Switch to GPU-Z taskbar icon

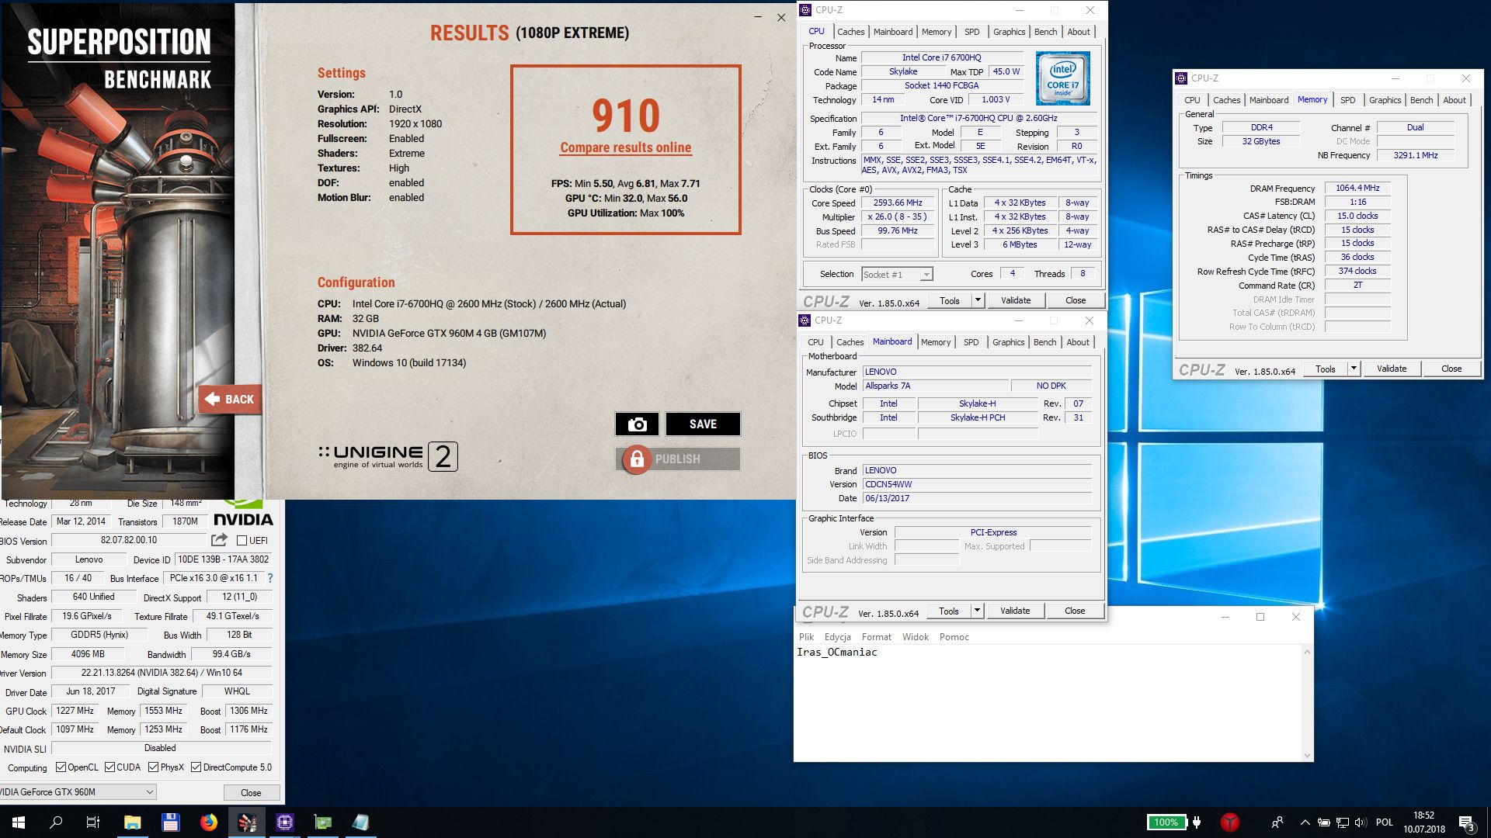click(323, 822)
